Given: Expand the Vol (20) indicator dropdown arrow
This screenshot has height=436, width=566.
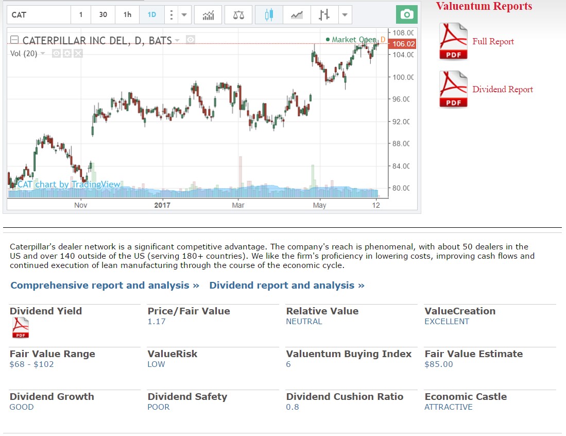Looking at the screenshot, I should [43, 54].
